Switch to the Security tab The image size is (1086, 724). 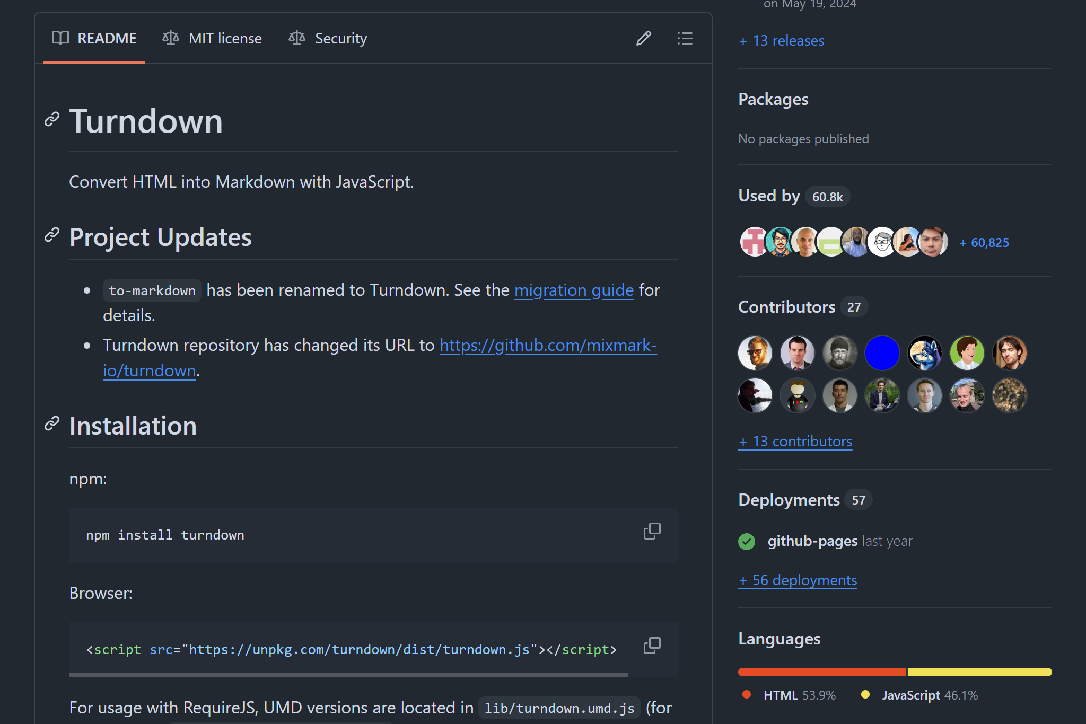point(328,38)
